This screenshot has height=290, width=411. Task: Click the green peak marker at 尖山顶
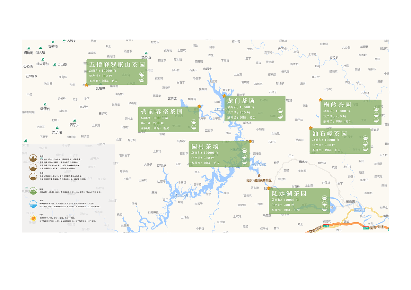click(55, 64)
